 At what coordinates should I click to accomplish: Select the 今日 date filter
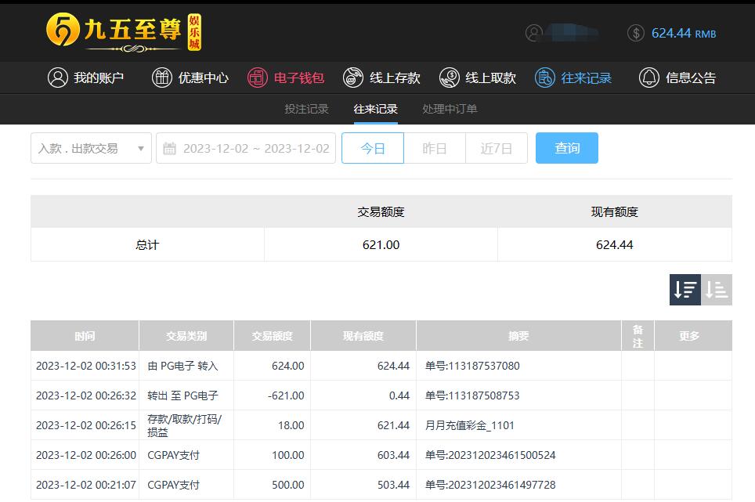[x=373, y=148]
